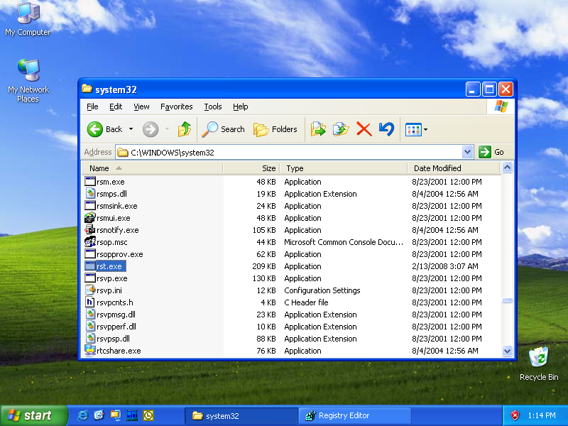
Task: Select the rsm.exe file icon
Action: tap(90, 182)
